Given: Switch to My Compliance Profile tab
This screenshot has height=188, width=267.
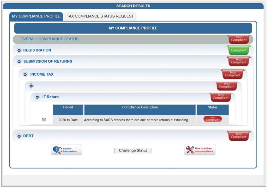Looking at the screenshot, I should [x=36, y=16].
